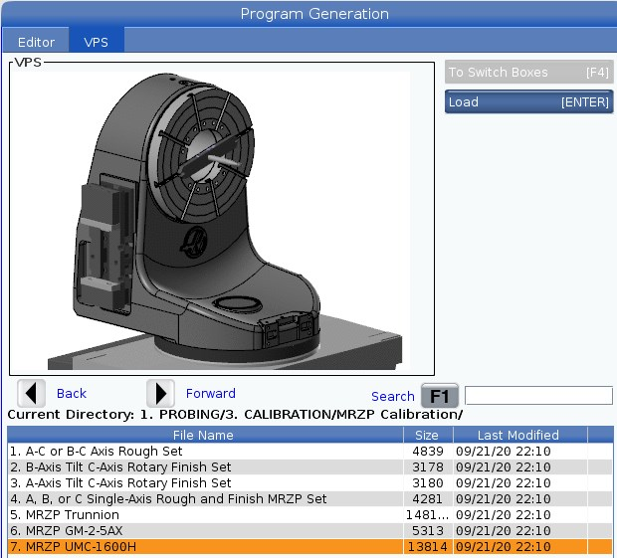This screenshot has width=617, height=558.
Task: Click the Forward label link
Action: [211, 393]
